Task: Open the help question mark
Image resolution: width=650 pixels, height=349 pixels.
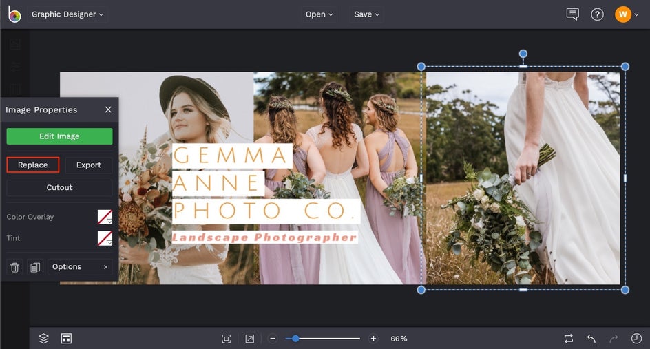Action: [597, 14]
